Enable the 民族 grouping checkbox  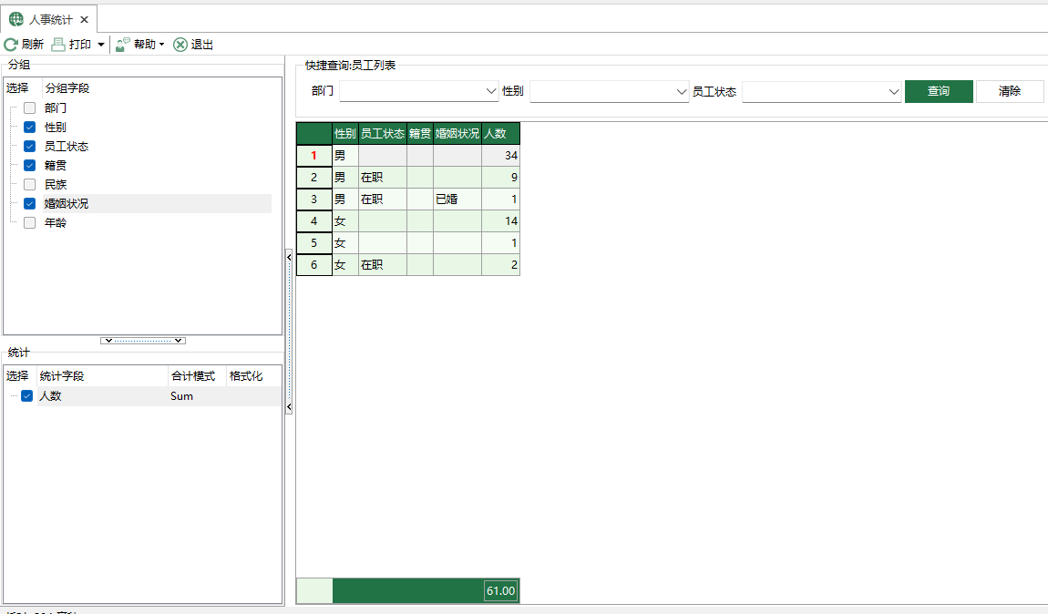29,185
